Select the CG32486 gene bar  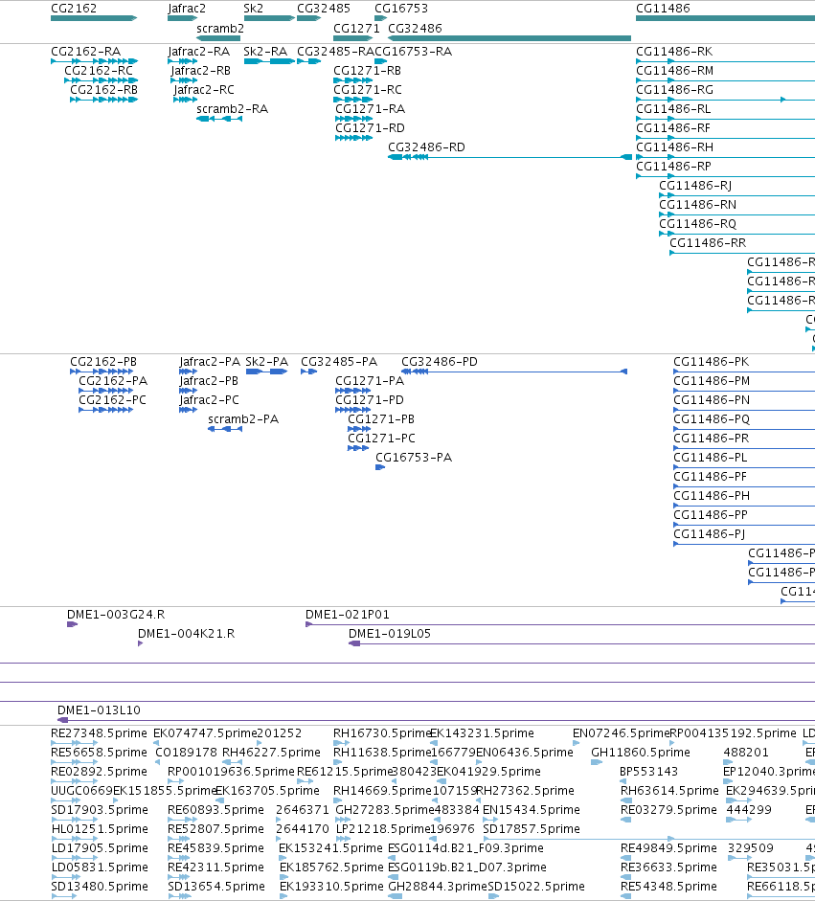click(509, 38)
